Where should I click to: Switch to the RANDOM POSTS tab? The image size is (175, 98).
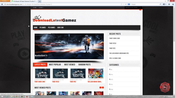[84, 65]
